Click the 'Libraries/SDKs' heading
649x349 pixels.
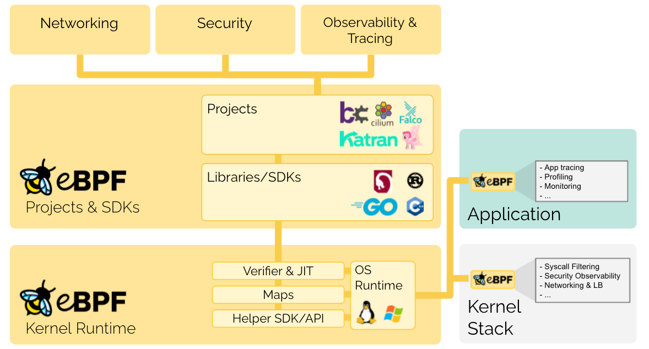(254, 177)
